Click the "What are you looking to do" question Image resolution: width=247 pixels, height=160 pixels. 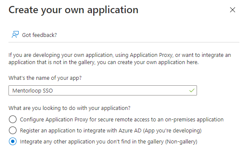[69, 108]
